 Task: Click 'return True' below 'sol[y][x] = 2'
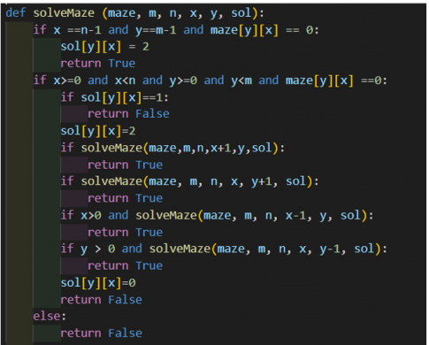click(x=98, y=64)
